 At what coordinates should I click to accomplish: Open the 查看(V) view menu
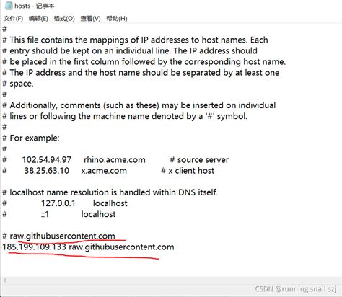pos(90,19)
